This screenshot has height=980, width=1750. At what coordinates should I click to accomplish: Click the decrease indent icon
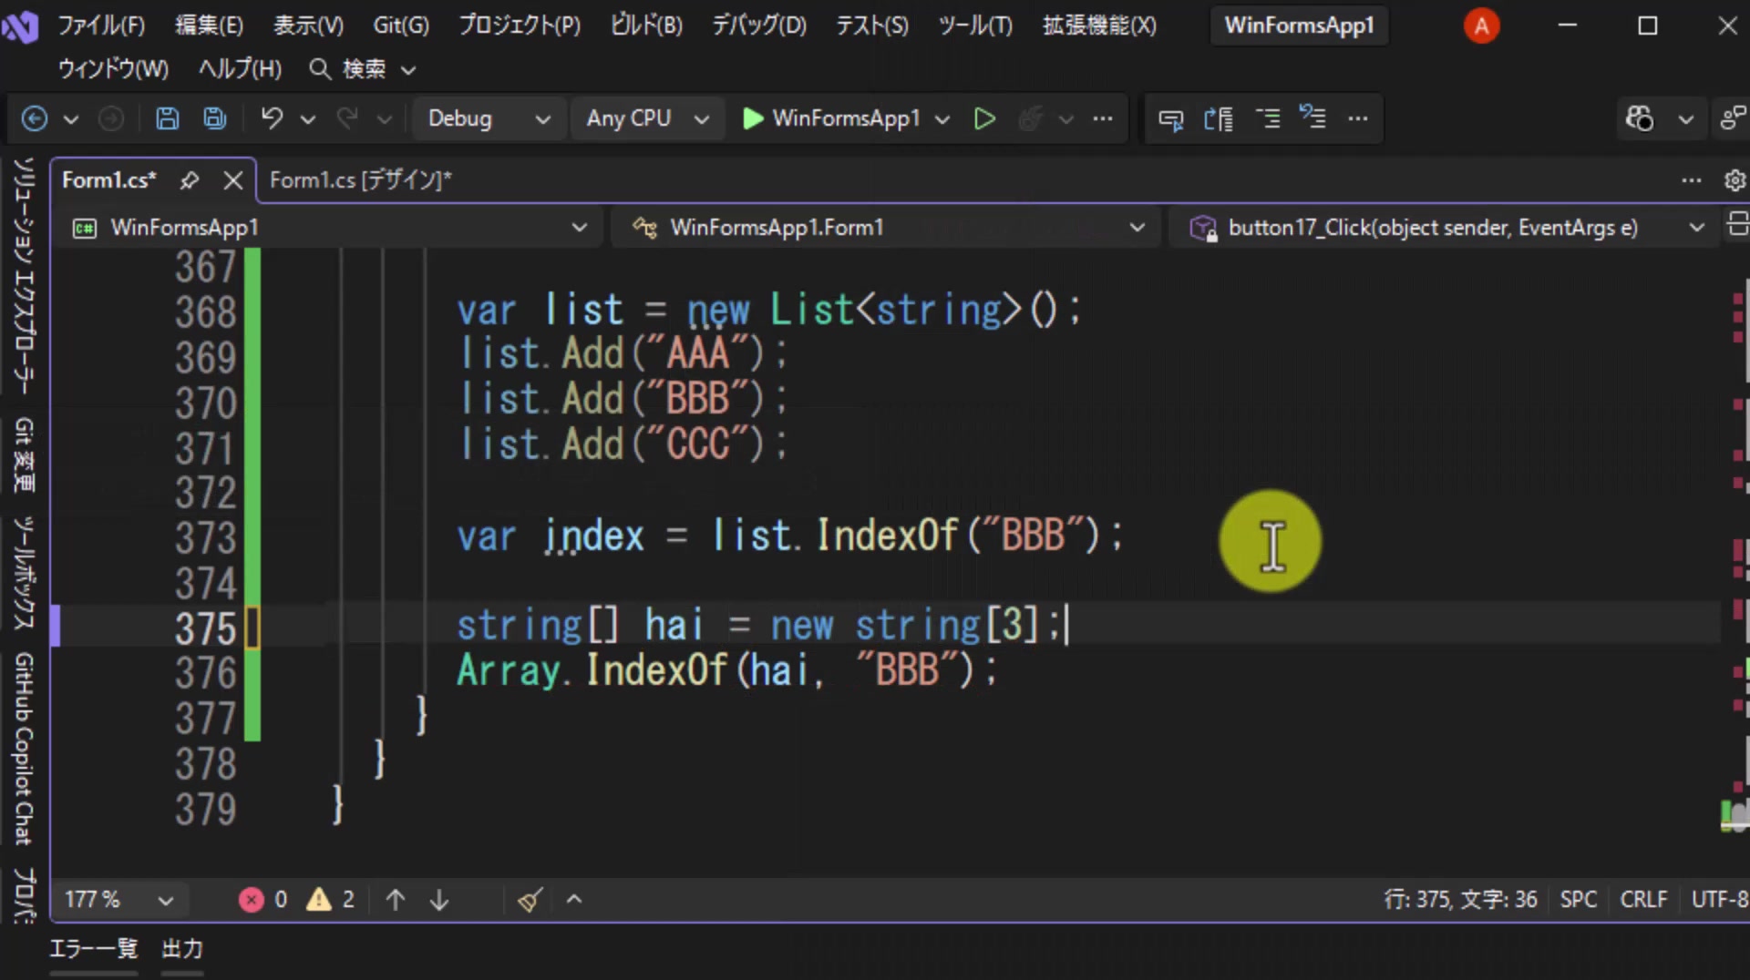[1268, 118]
